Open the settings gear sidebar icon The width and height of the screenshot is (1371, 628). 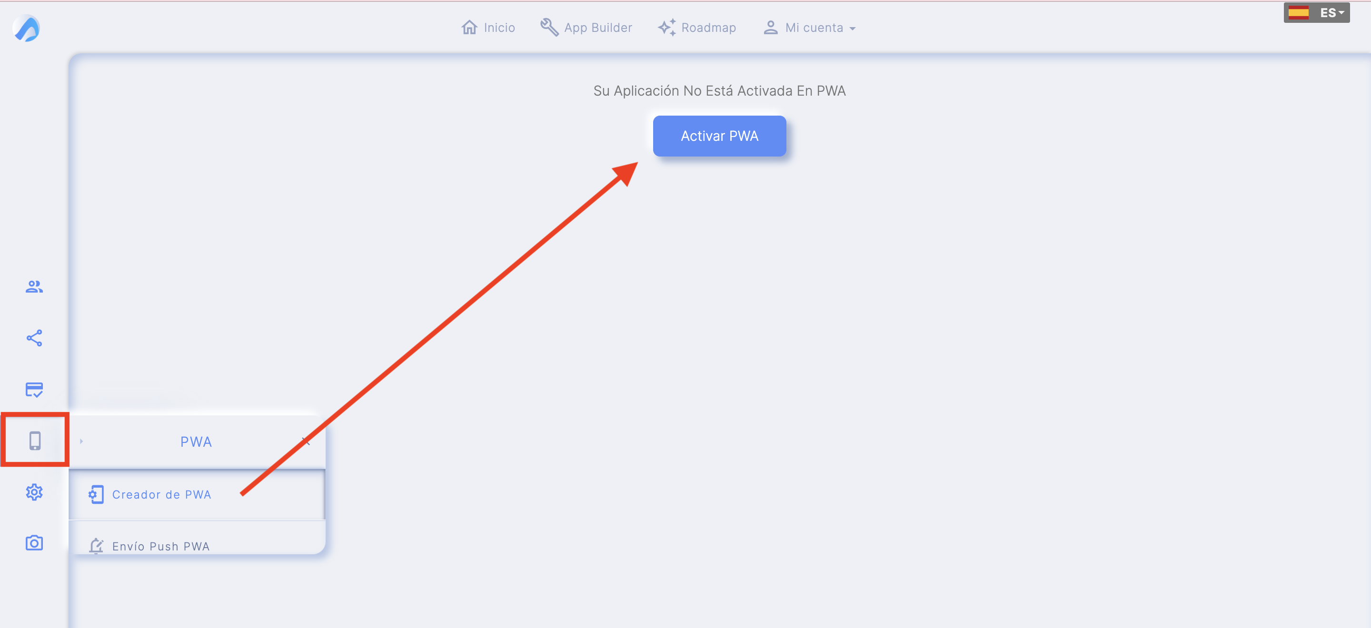[34, 492]
